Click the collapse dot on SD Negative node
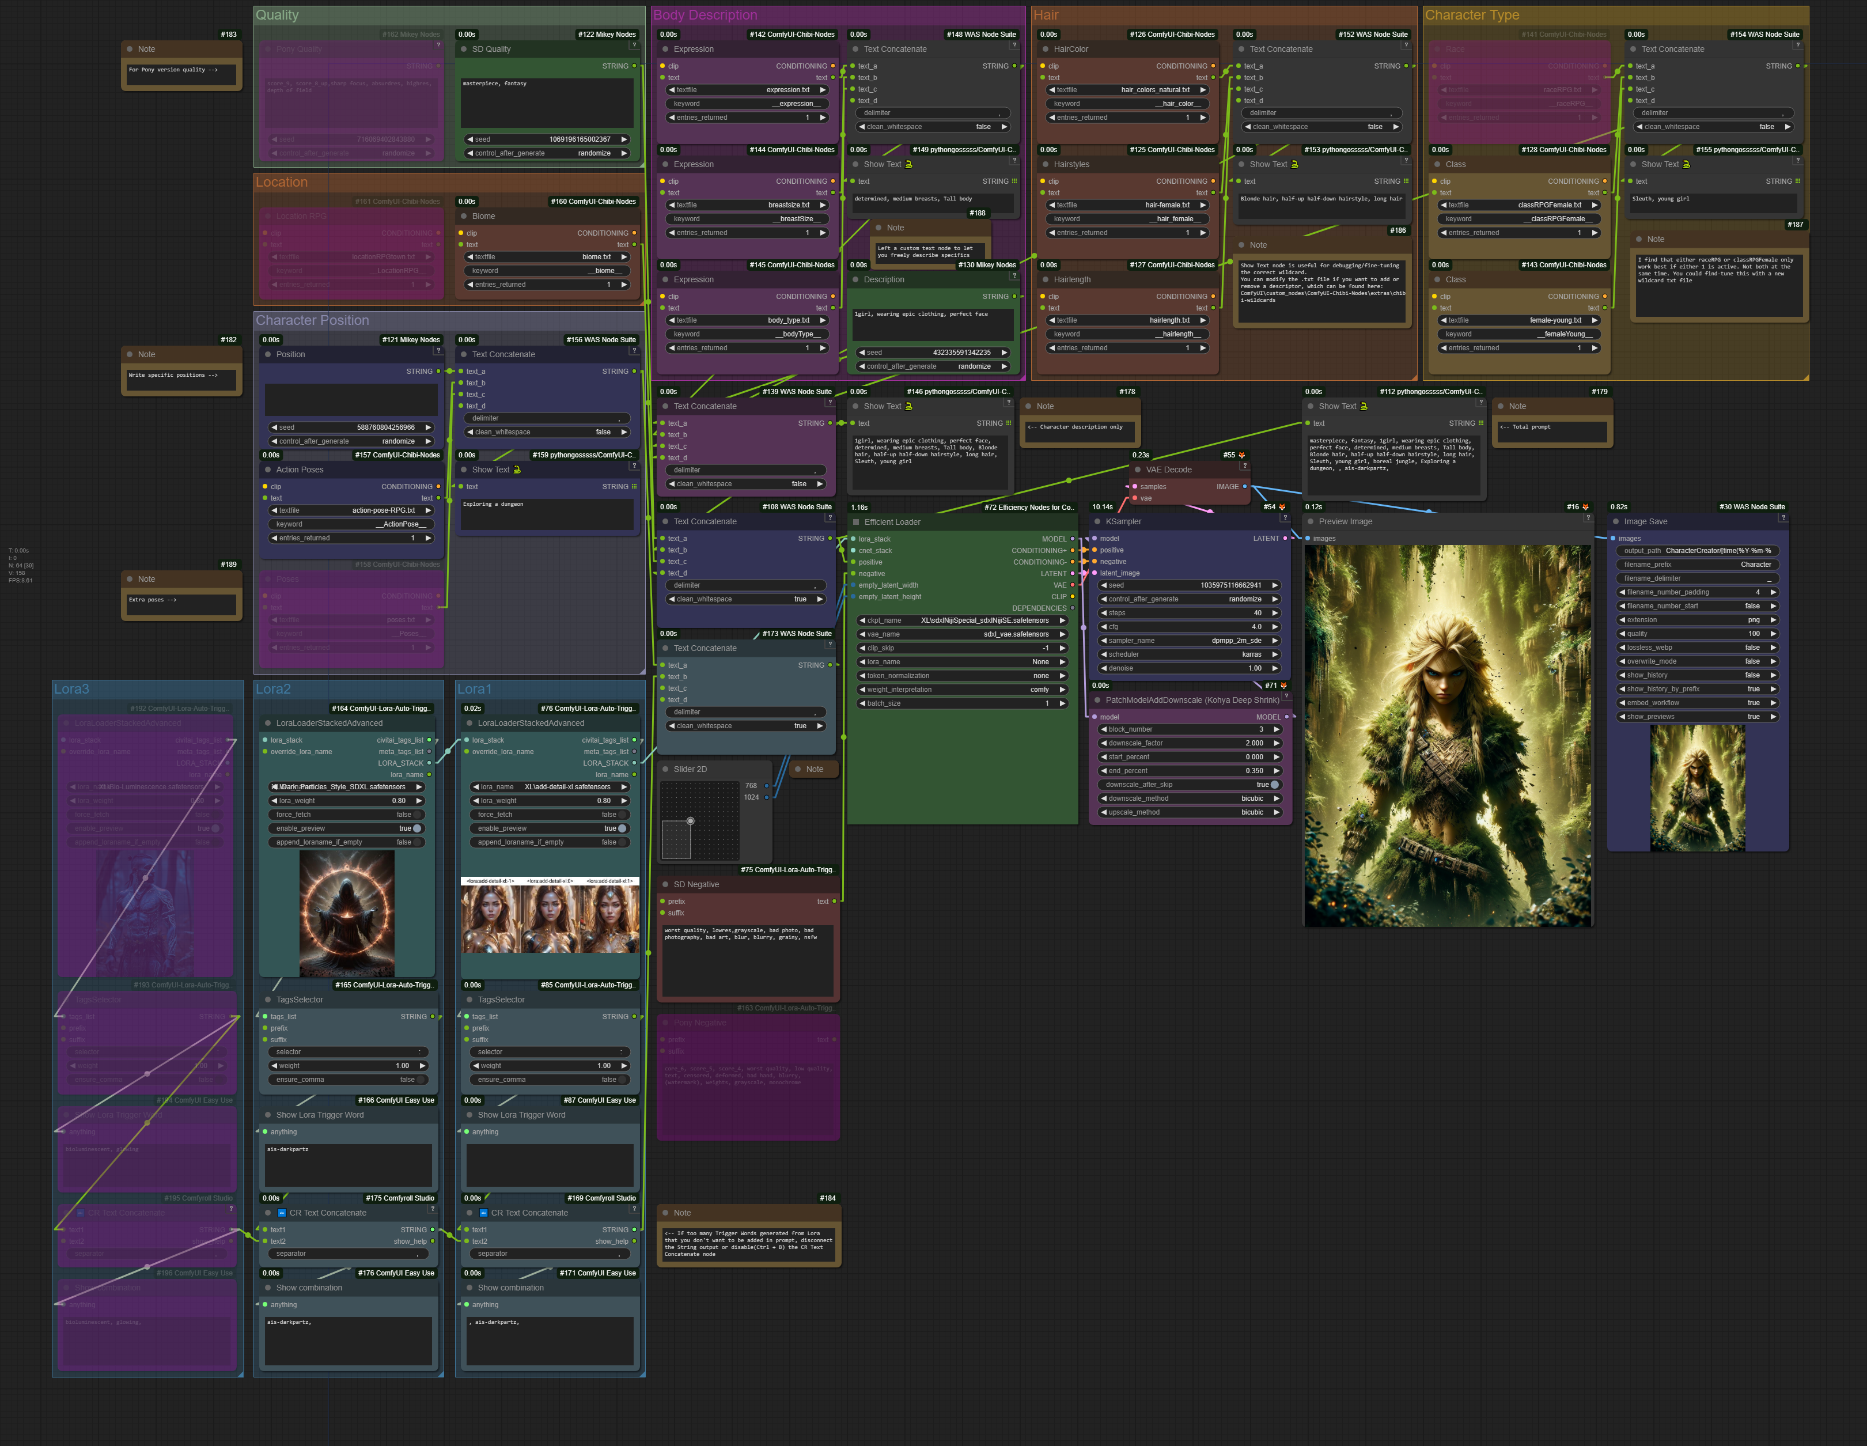This screenshot has width=1867, height=1446. (665, 884)
